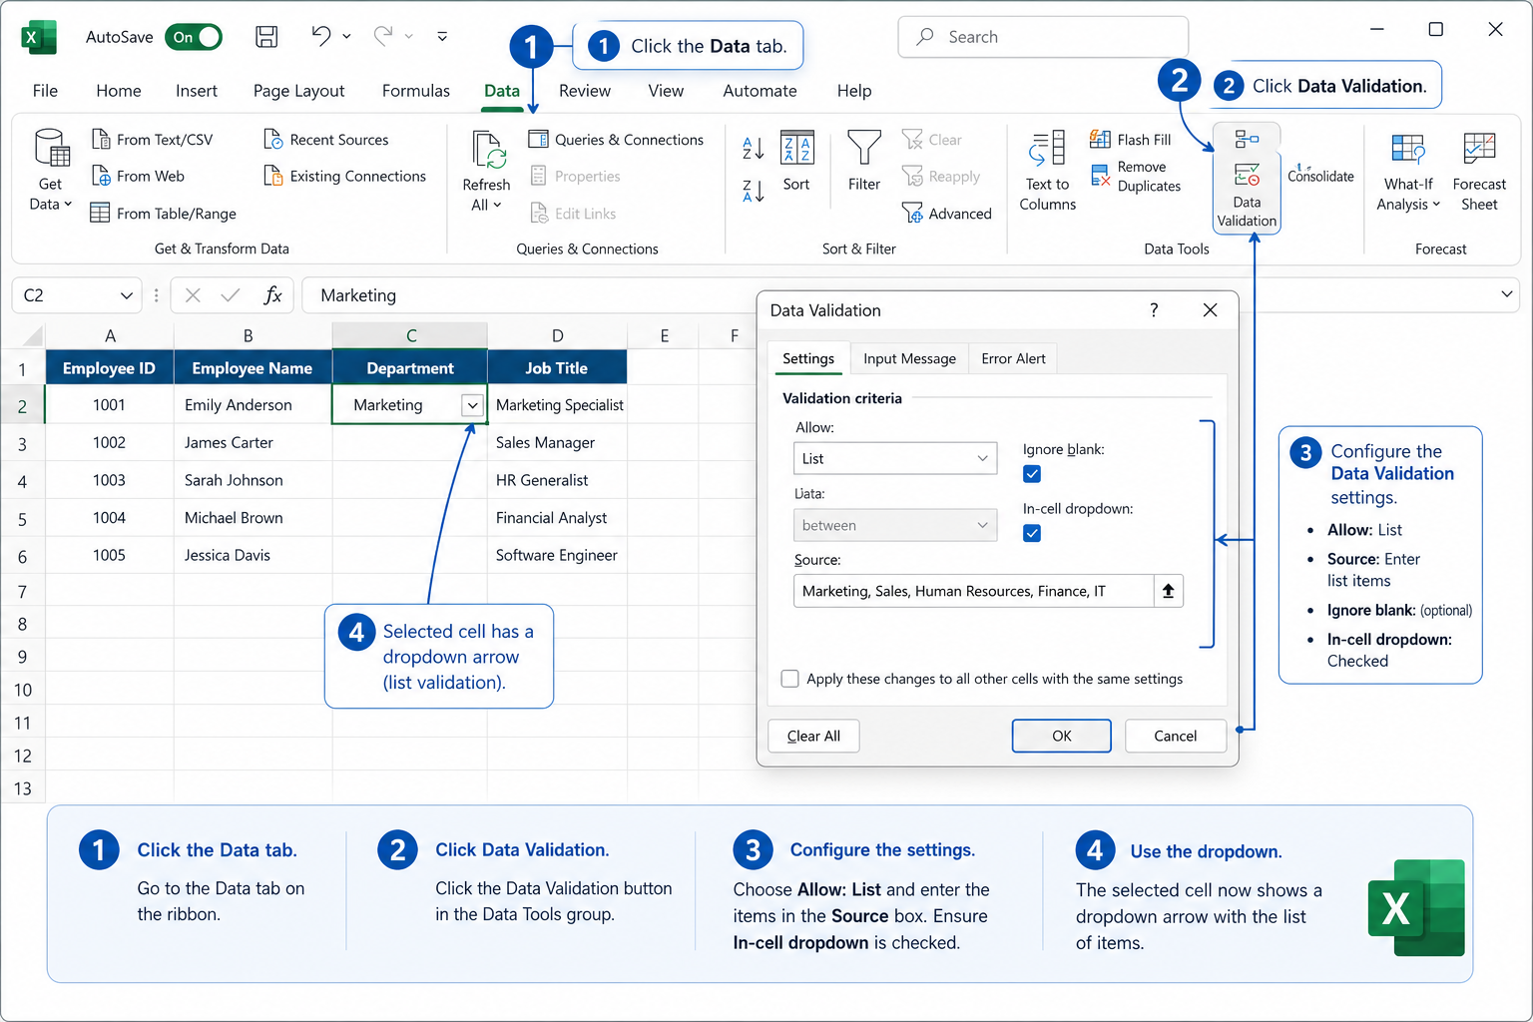Run Flash Fill
This screenshot has height=1022, width=1533.
1131,140
